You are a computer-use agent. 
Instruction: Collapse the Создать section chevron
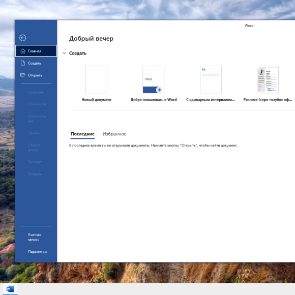(64, 53)
